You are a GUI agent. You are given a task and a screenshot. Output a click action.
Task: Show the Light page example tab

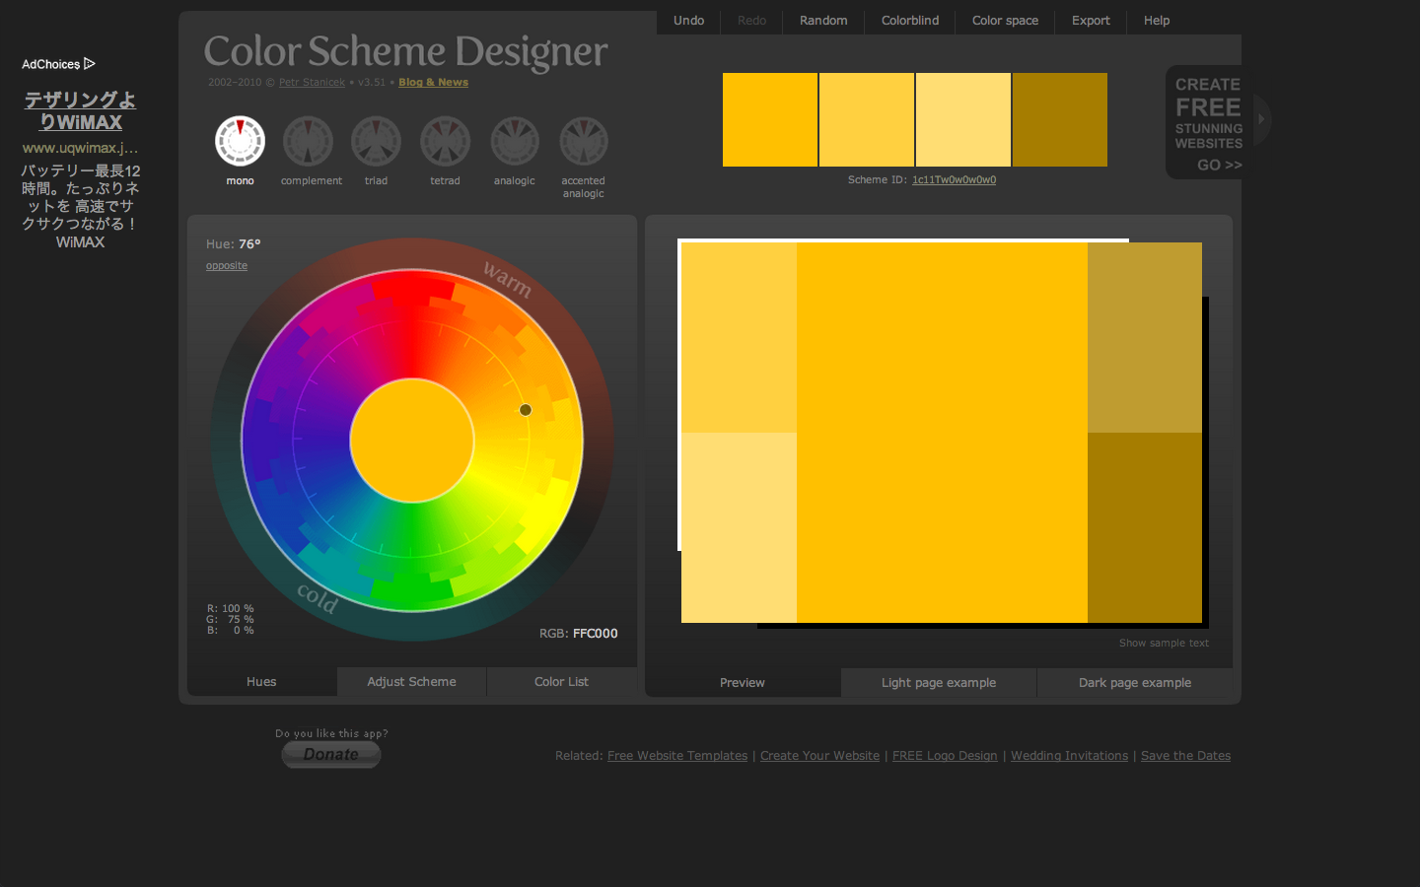coord(938,683)
